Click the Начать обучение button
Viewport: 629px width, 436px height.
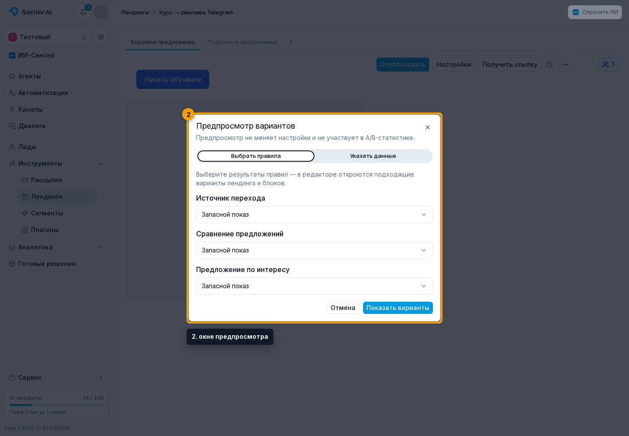click(x=173, y=79)
